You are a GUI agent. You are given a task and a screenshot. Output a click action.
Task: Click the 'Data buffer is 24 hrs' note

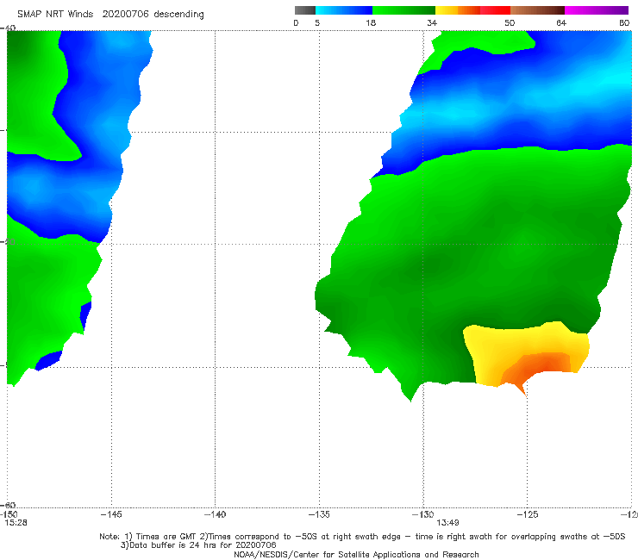tap(198, 545)
